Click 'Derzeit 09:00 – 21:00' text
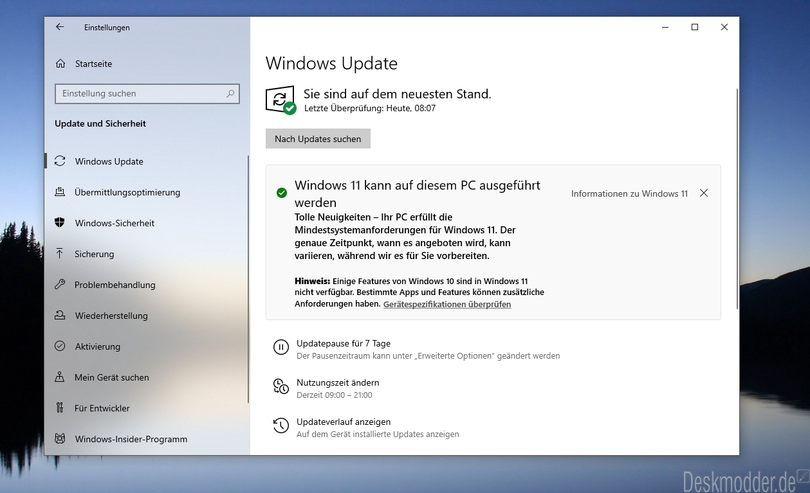This screenshot has height=493, width=810. pyautogui.click(x=335, y=395)
